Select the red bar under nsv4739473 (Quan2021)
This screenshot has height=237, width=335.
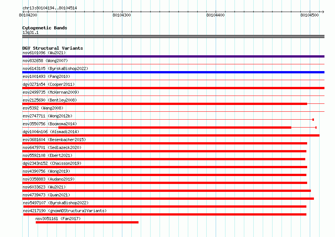coord(168,199)
